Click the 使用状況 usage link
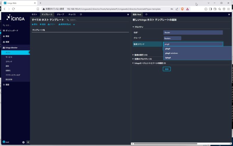The height and width of the screenshot is (146, 233). pyautogui.click(x=65, y=24)
